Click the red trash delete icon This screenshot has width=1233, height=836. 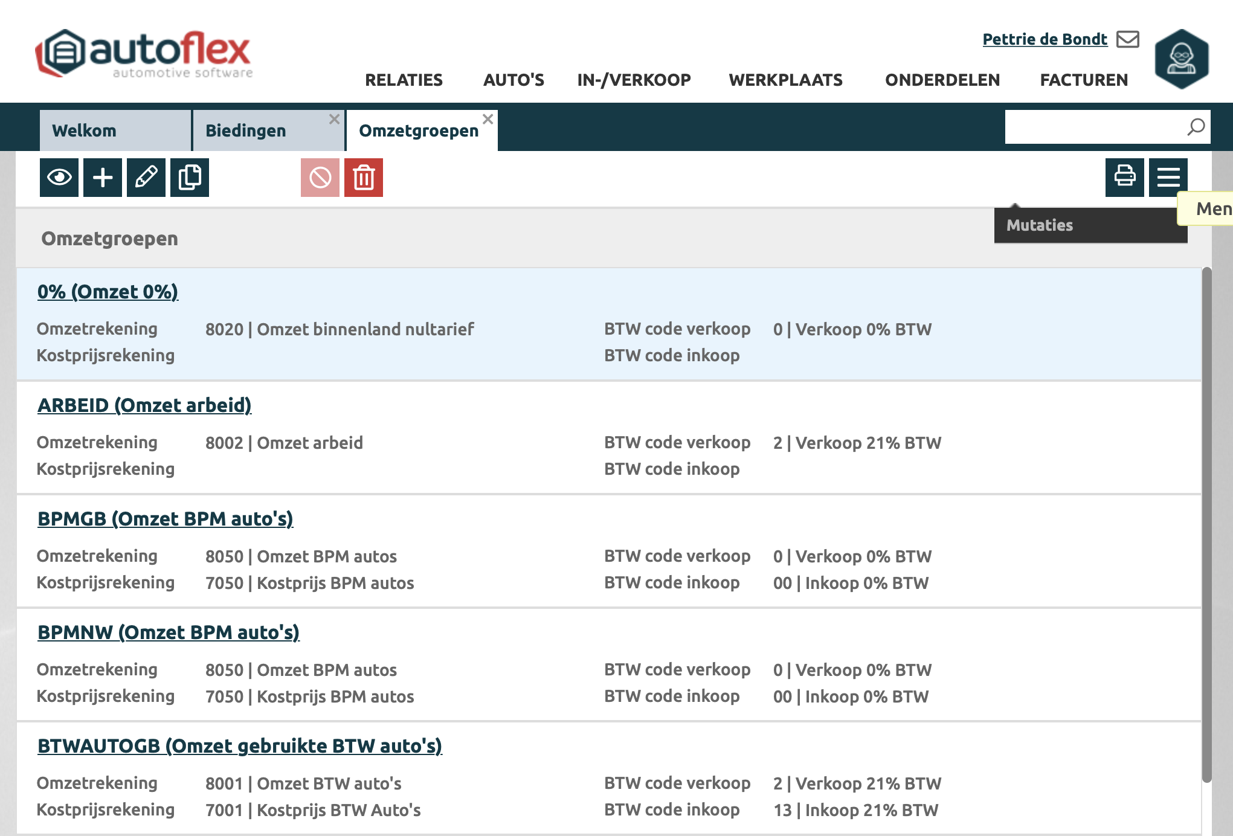tap(364, 178)
